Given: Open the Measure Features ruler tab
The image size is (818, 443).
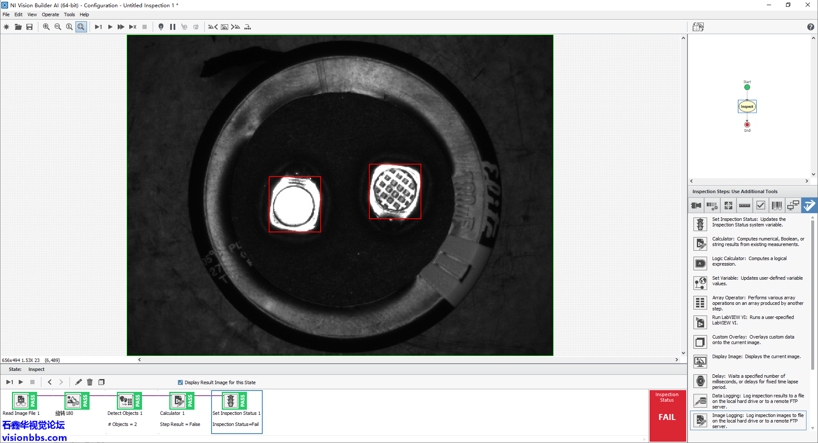Looking at the screenshot, I should tap(744, 206).
